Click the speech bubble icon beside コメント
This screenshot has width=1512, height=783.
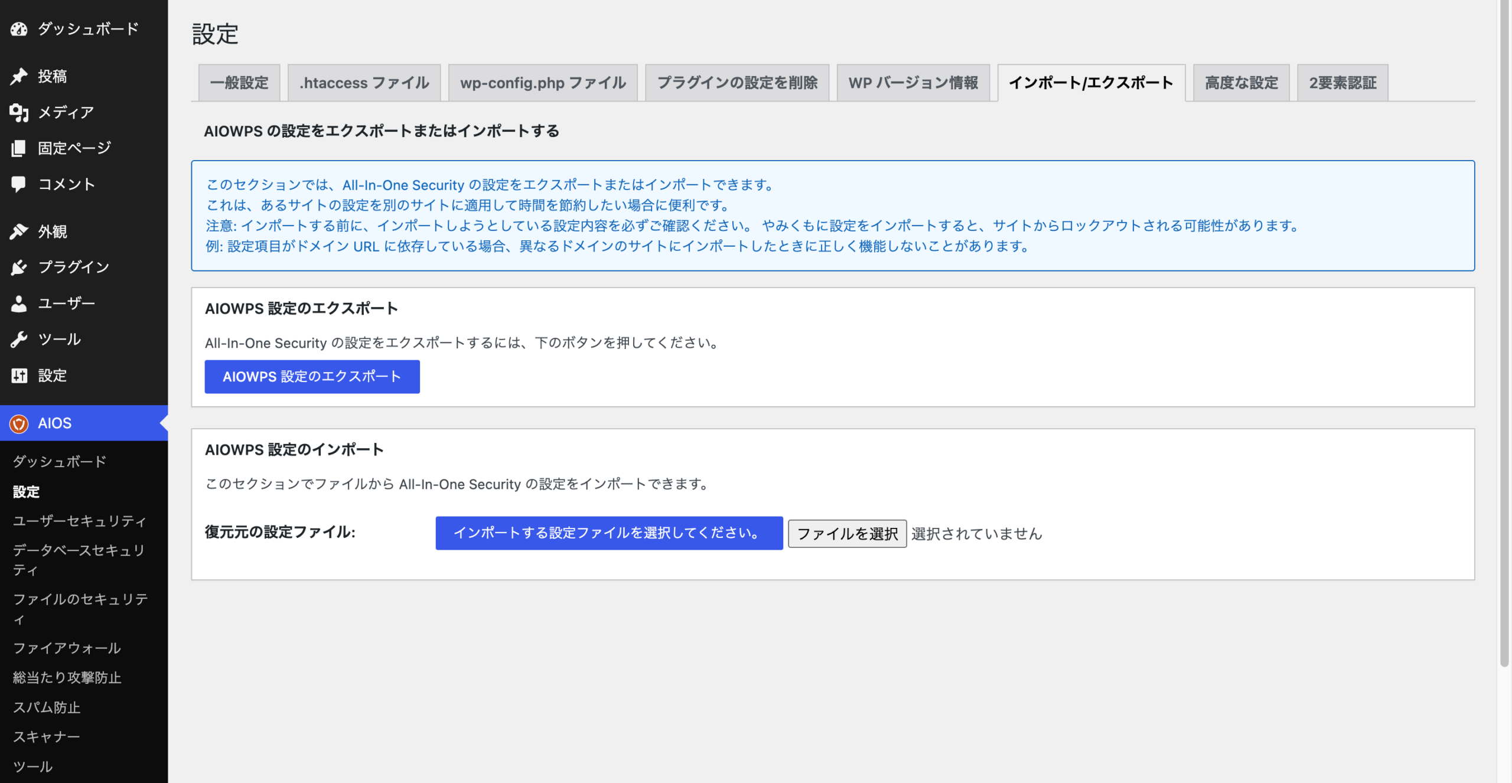point(19,184)
